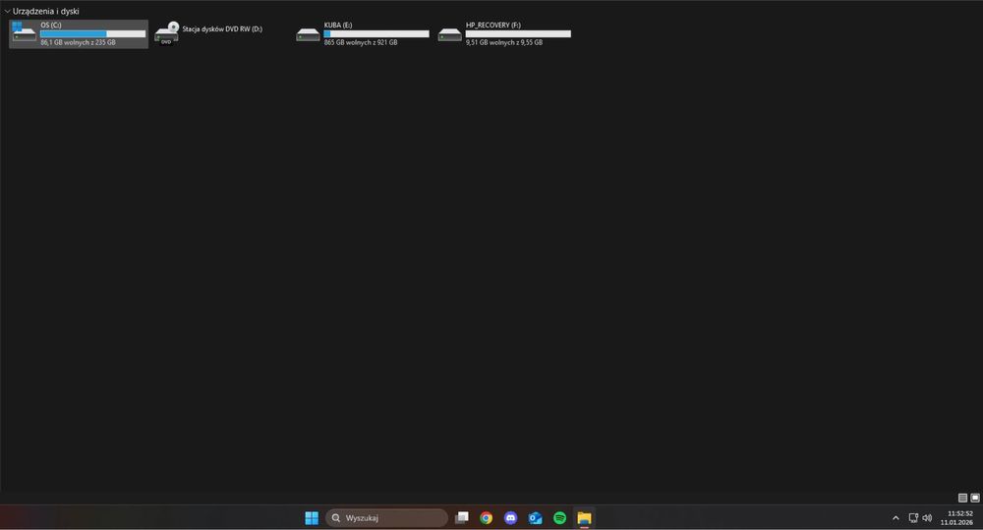The width and height of the screenshot is (983, 530).
Task: Click the 'KUBA (E:)' drive name
Action: click(338, 26)
